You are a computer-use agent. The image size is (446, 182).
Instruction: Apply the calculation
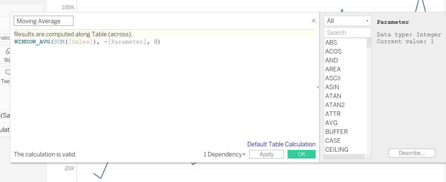(x=267, y=154)
